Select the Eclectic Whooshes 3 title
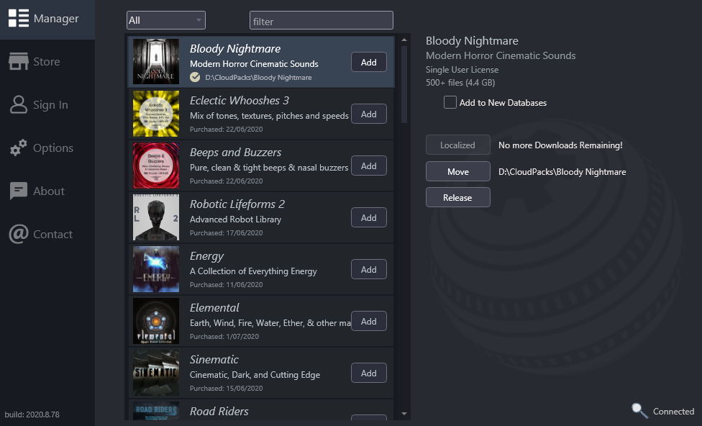The height and width of the screenshot is (426, 702). pos(239,100)
